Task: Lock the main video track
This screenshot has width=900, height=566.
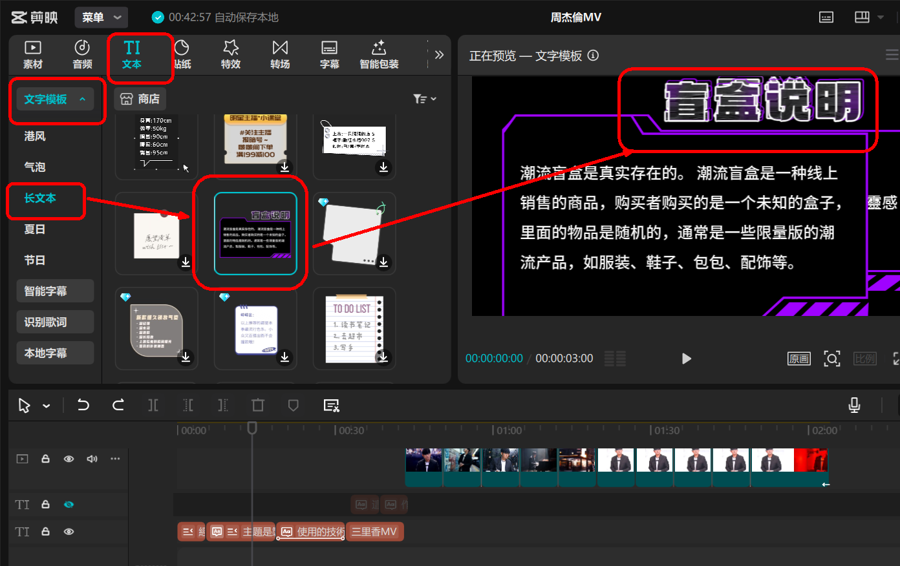Action: (45, 459)
